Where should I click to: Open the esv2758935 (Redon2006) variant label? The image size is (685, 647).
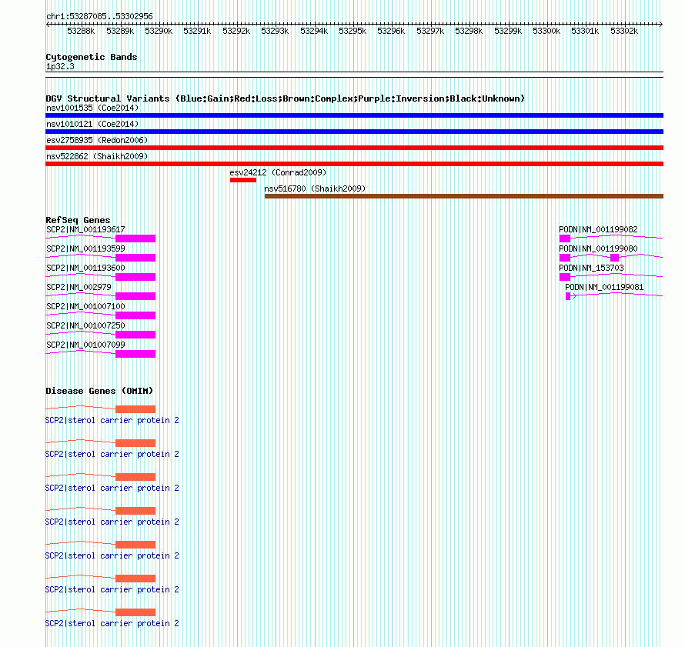[x=97, y=140]
